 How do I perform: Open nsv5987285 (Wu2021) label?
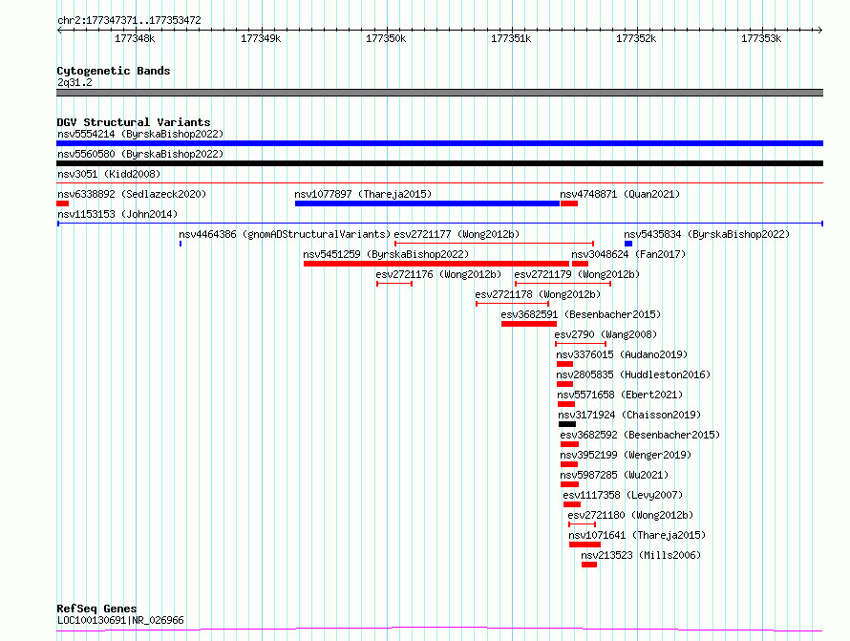[614, 475]
